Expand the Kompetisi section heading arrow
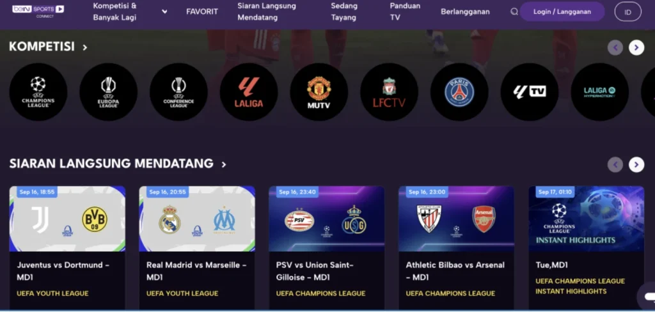 (85, 47)
